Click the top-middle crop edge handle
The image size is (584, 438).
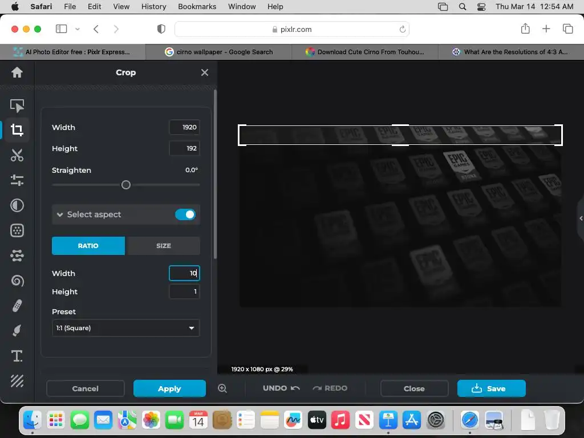400,126
